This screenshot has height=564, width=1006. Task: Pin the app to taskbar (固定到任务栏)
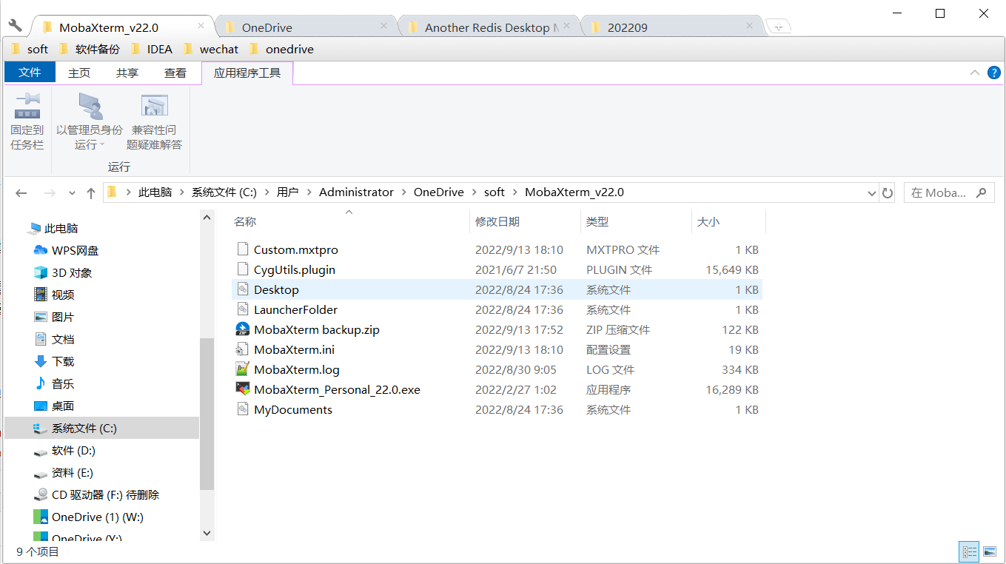click(x=27, y=118)
